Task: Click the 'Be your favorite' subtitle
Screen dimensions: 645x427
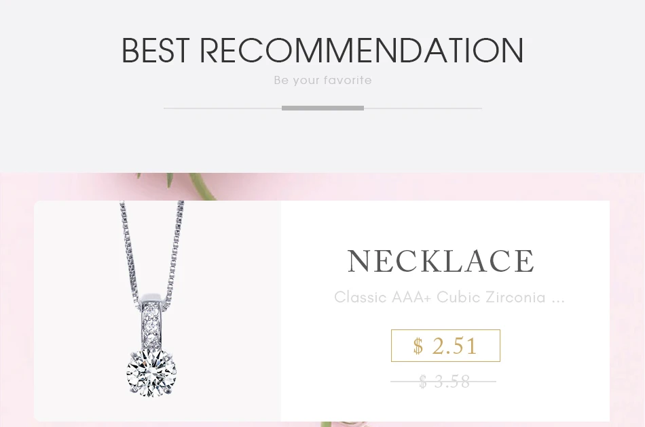Action: coord(323,80)
